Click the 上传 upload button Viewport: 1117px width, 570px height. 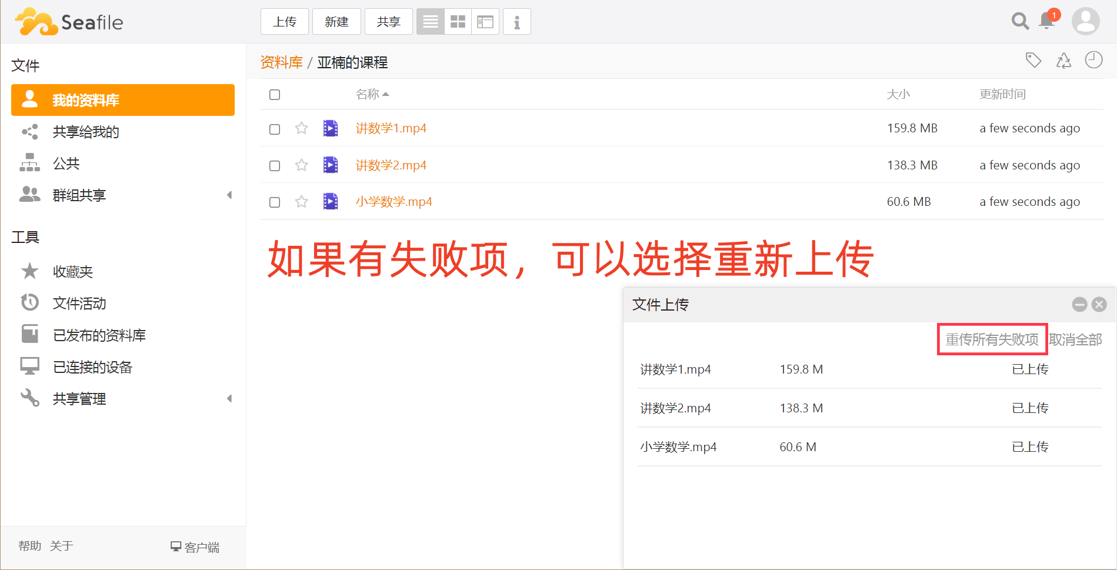[285, 22]
